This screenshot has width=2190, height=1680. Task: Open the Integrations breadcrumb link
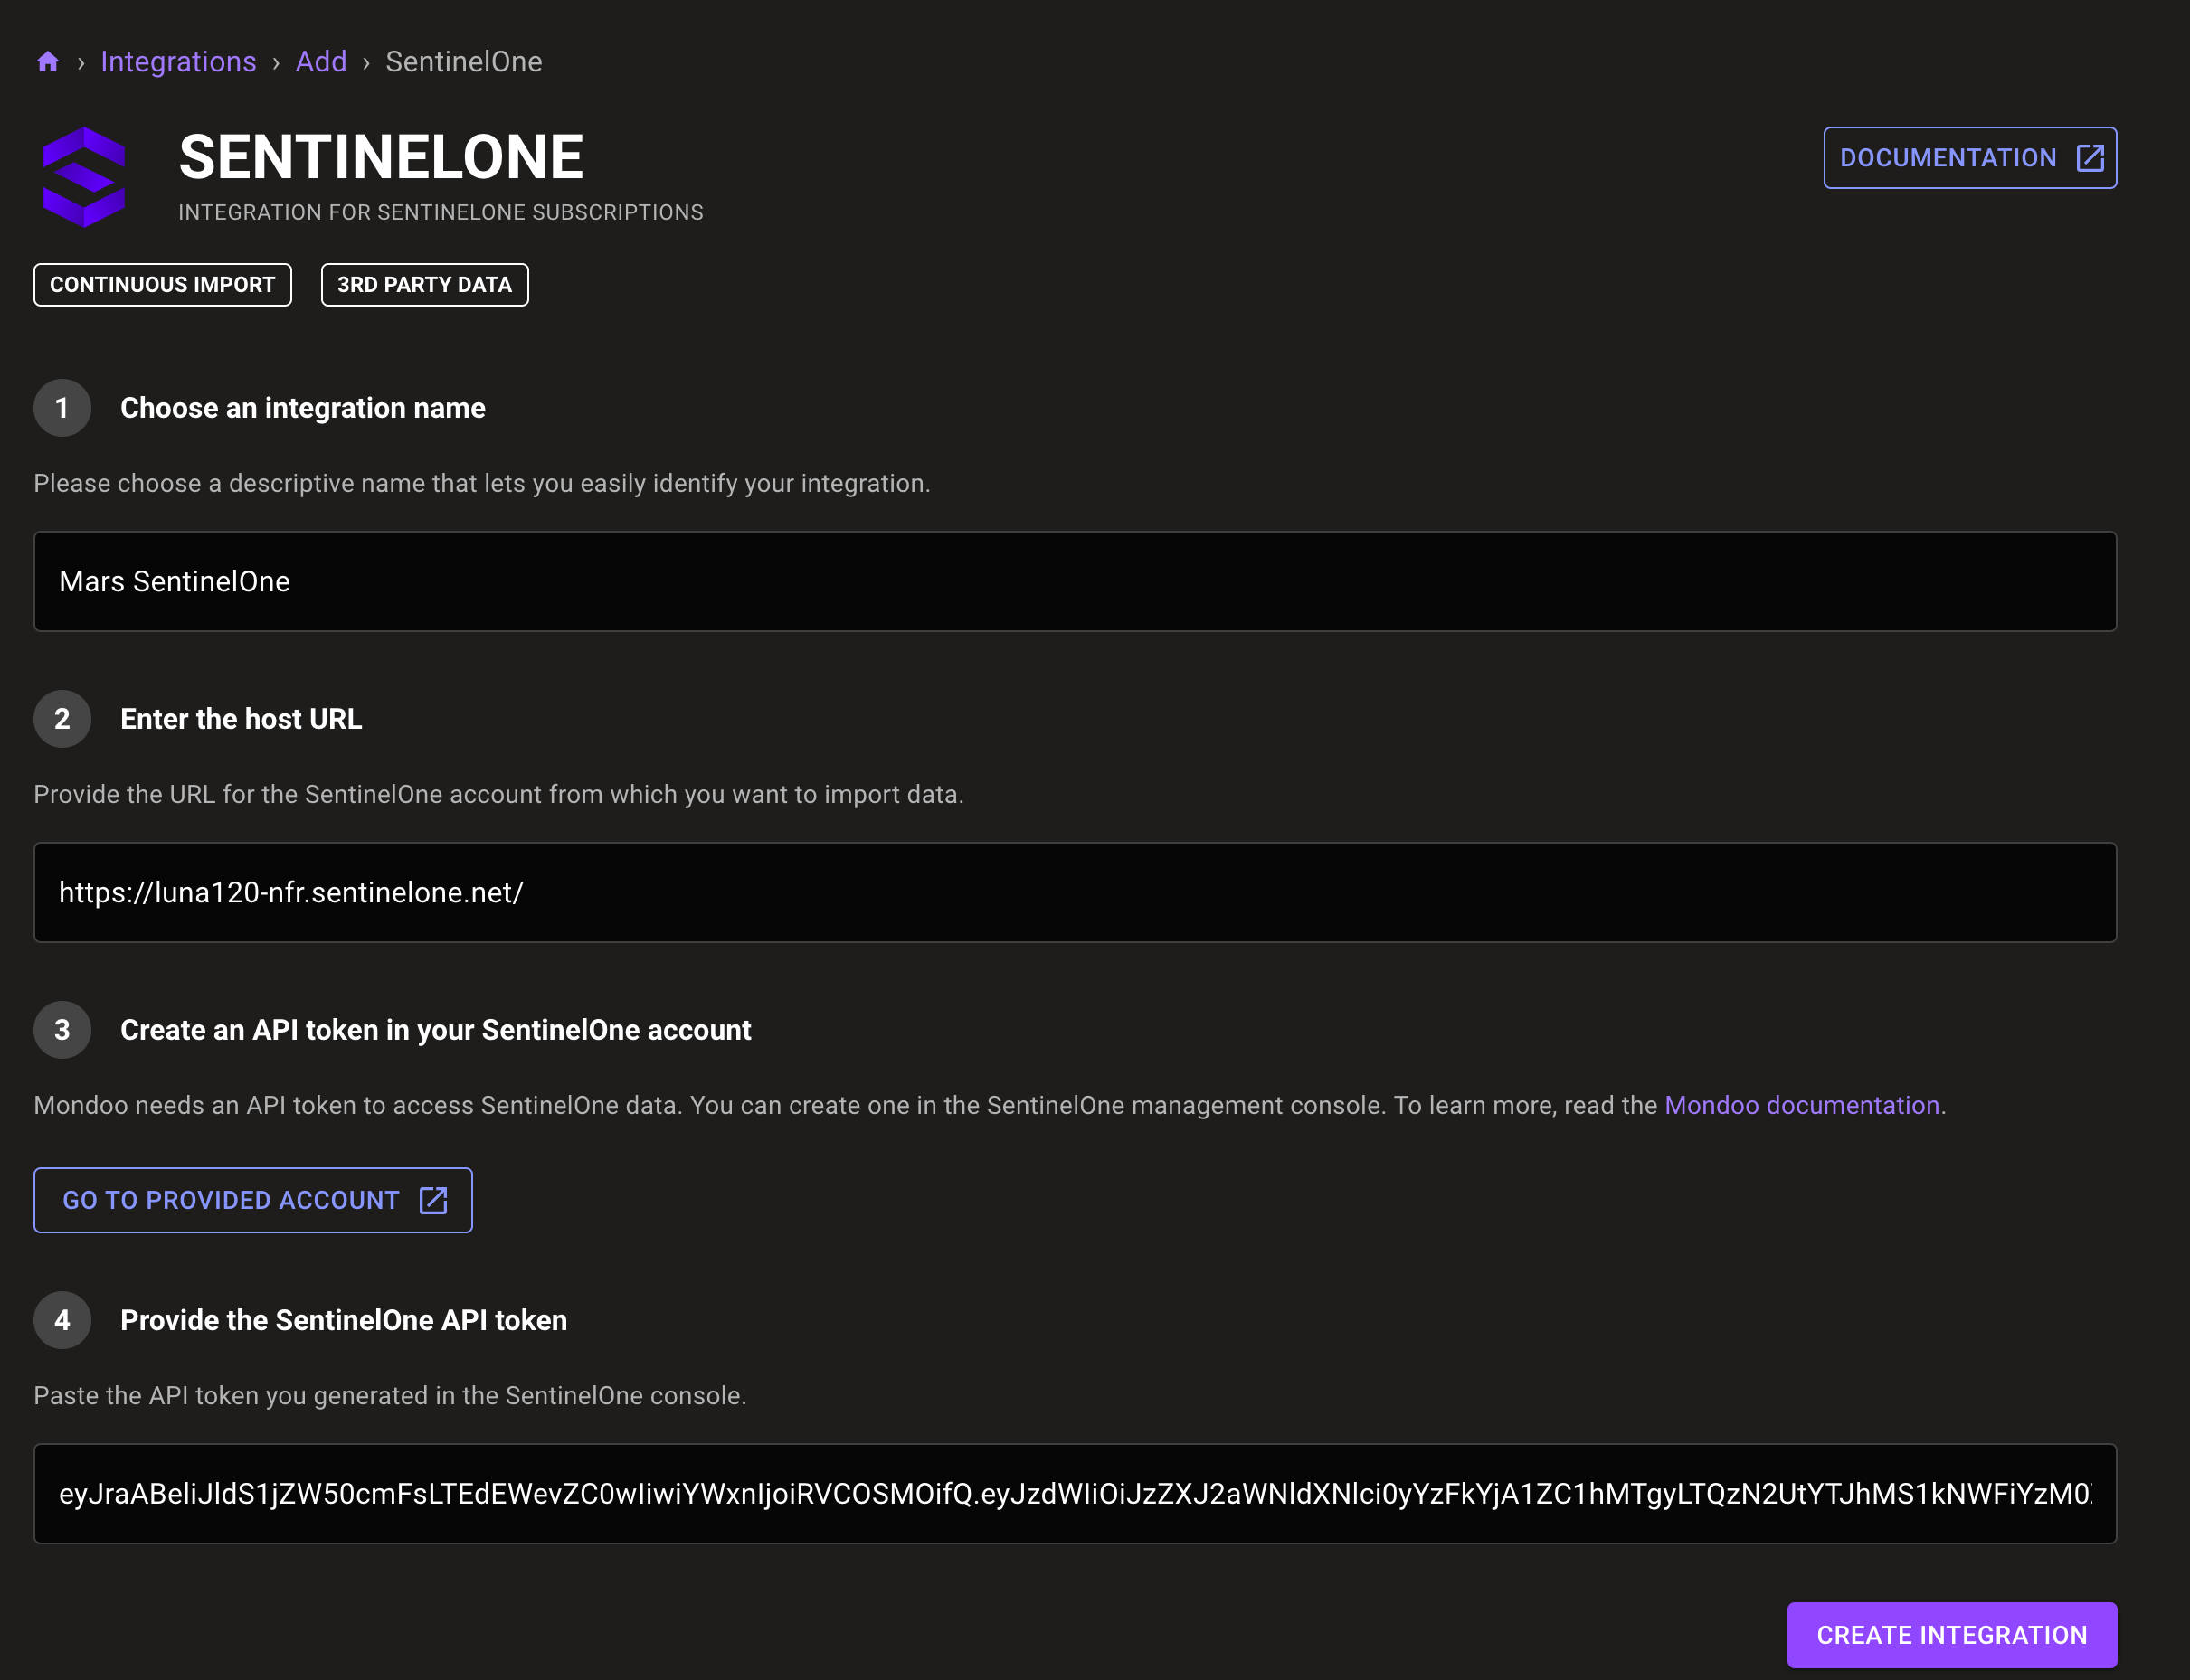(x=178, y=61)
